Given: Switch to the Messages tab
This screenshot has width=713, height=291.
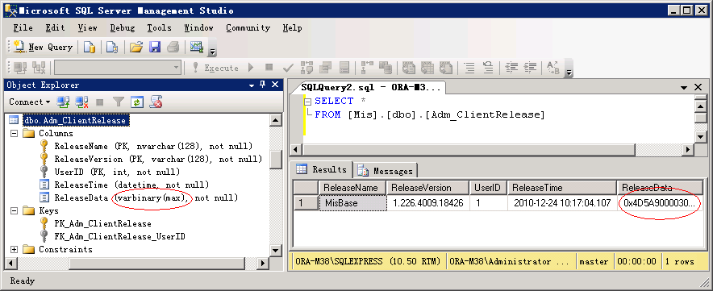Looking at the screenshot, I should (x=386, y=171).
